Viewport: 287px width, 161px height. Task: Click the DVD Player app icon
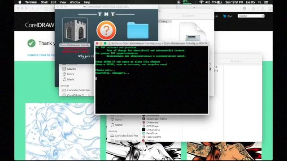click(143, 126)
